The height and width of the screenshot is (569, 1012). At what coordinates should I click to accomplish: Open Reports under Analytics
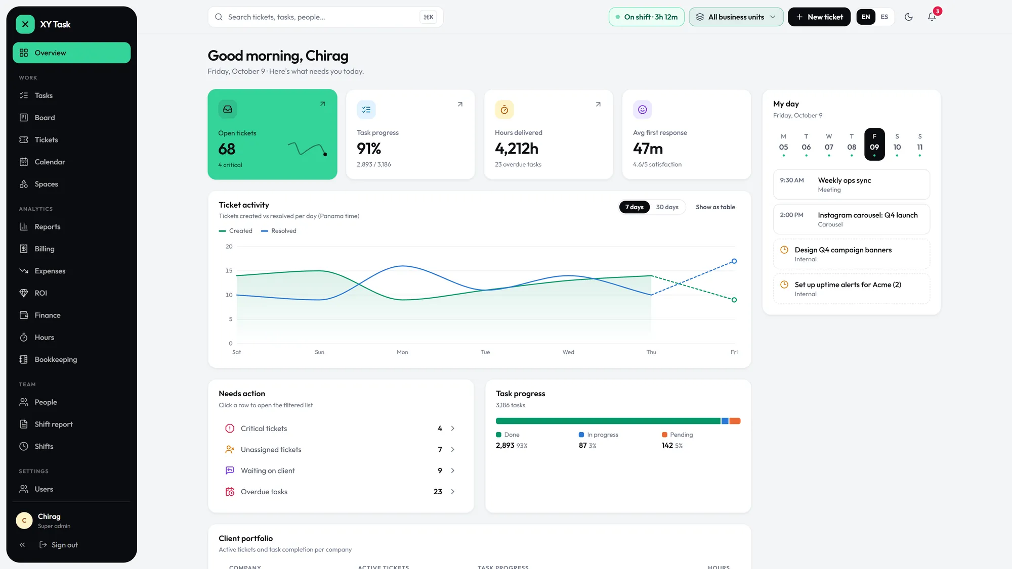click(x=71, y=227)
